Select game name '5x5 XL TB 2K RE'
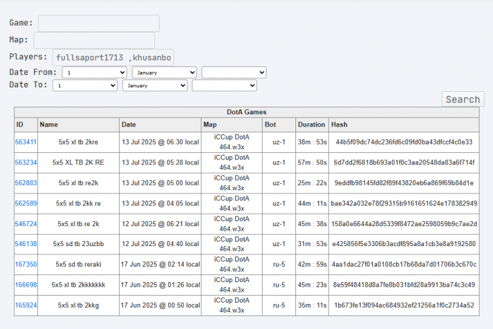Image resolution: width=493 pixels, height=329 pixels. 79,163
